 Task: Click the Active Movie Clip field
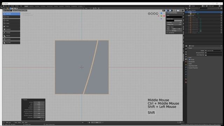click(x=213, y=55)
